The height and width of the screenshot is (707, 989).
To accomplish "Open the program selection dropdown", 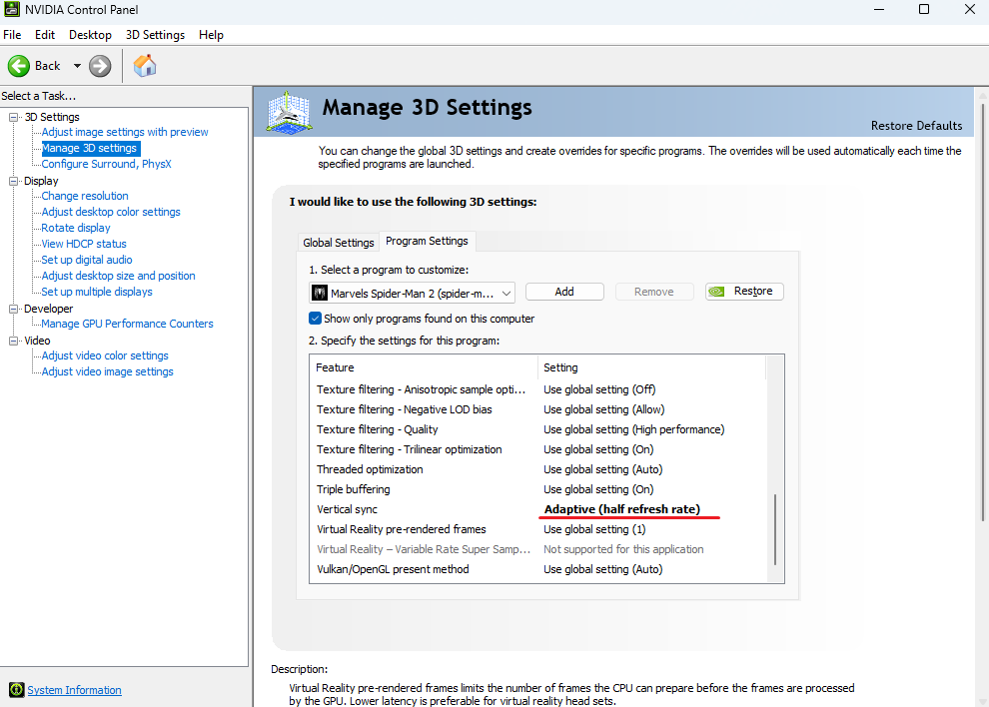I will (506, 292).
